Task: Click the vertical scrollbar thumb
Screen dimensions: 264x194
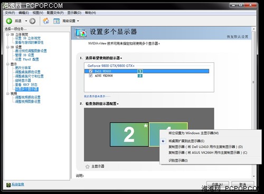Action: point(253,82)
